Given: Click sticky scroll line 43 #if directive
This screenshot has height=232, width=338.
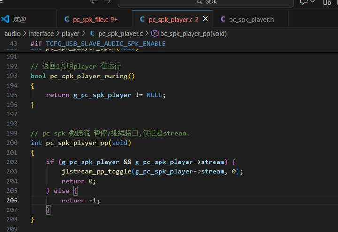Looking at the screenshot, I should coord(98,44).
